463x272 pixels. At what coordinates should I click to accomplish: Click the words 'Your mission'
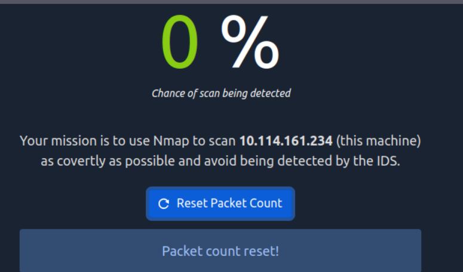pos(58,141)
